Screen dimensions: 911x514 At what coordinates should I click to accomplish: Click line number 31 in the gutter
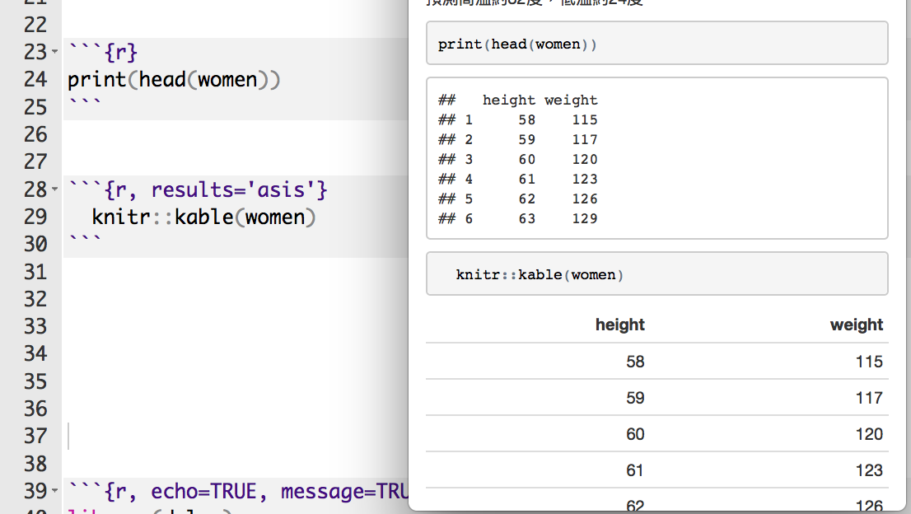tap(35, 272)
